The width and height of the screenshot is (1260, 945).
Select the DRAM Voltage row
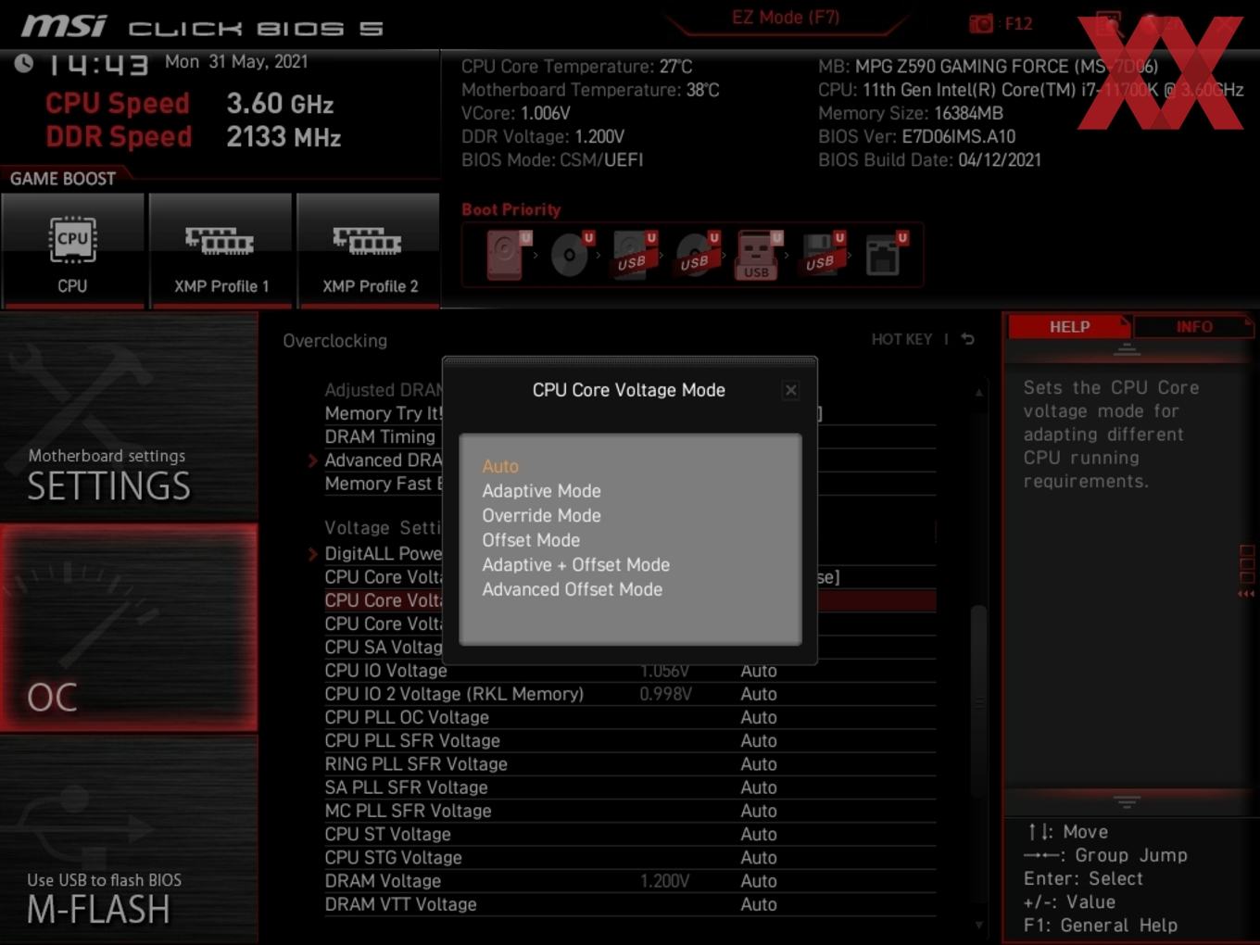point(630,881)
